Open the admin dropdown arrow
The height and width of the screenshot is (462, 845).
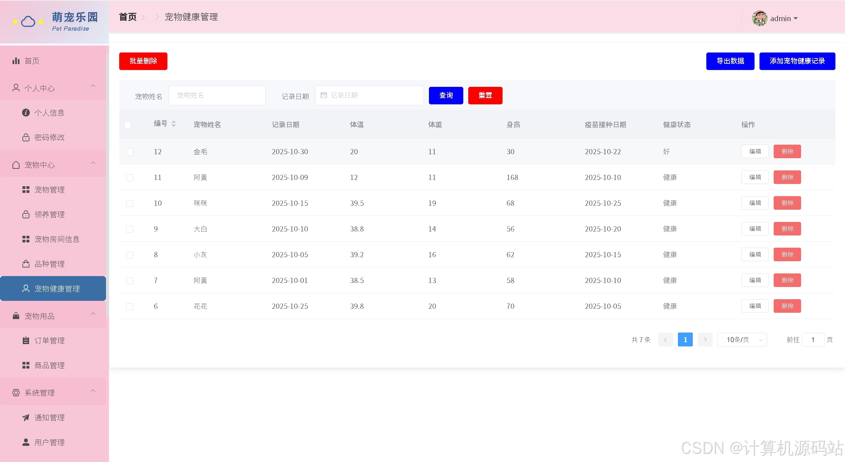[x=795, y=18]
